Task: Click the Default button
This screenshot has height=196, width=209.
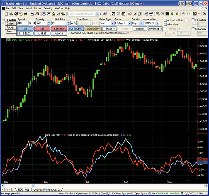Action: pyautogui.click(x=140, y=29)
